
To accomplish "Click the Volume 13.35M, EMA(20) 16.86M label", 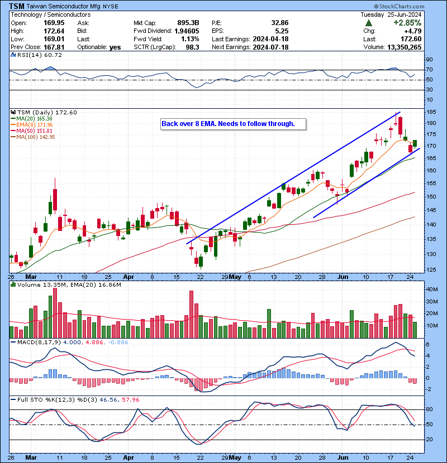I will click(x=69, y=284).
